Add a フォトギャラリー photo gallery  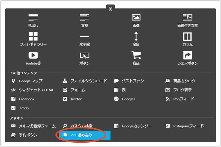click(33, 39)
